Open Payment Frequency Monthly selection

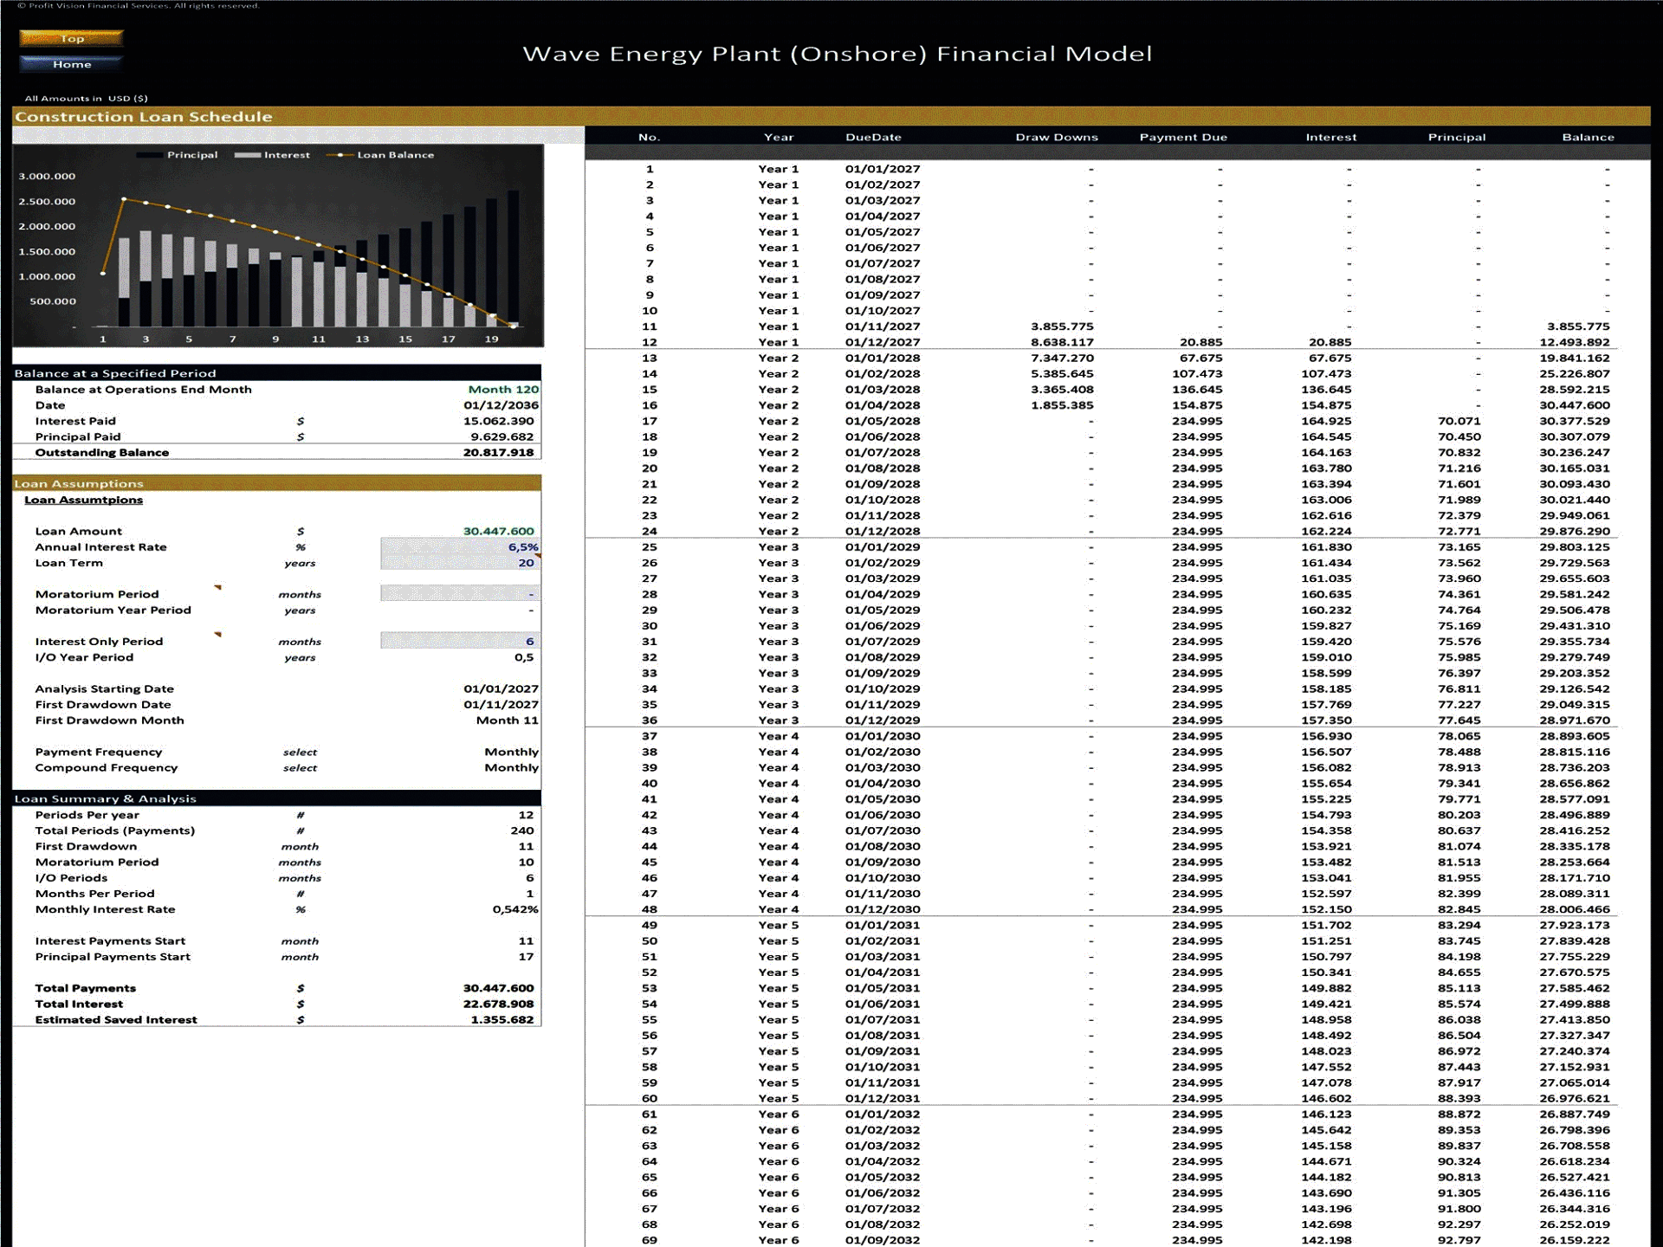(511, 752)
